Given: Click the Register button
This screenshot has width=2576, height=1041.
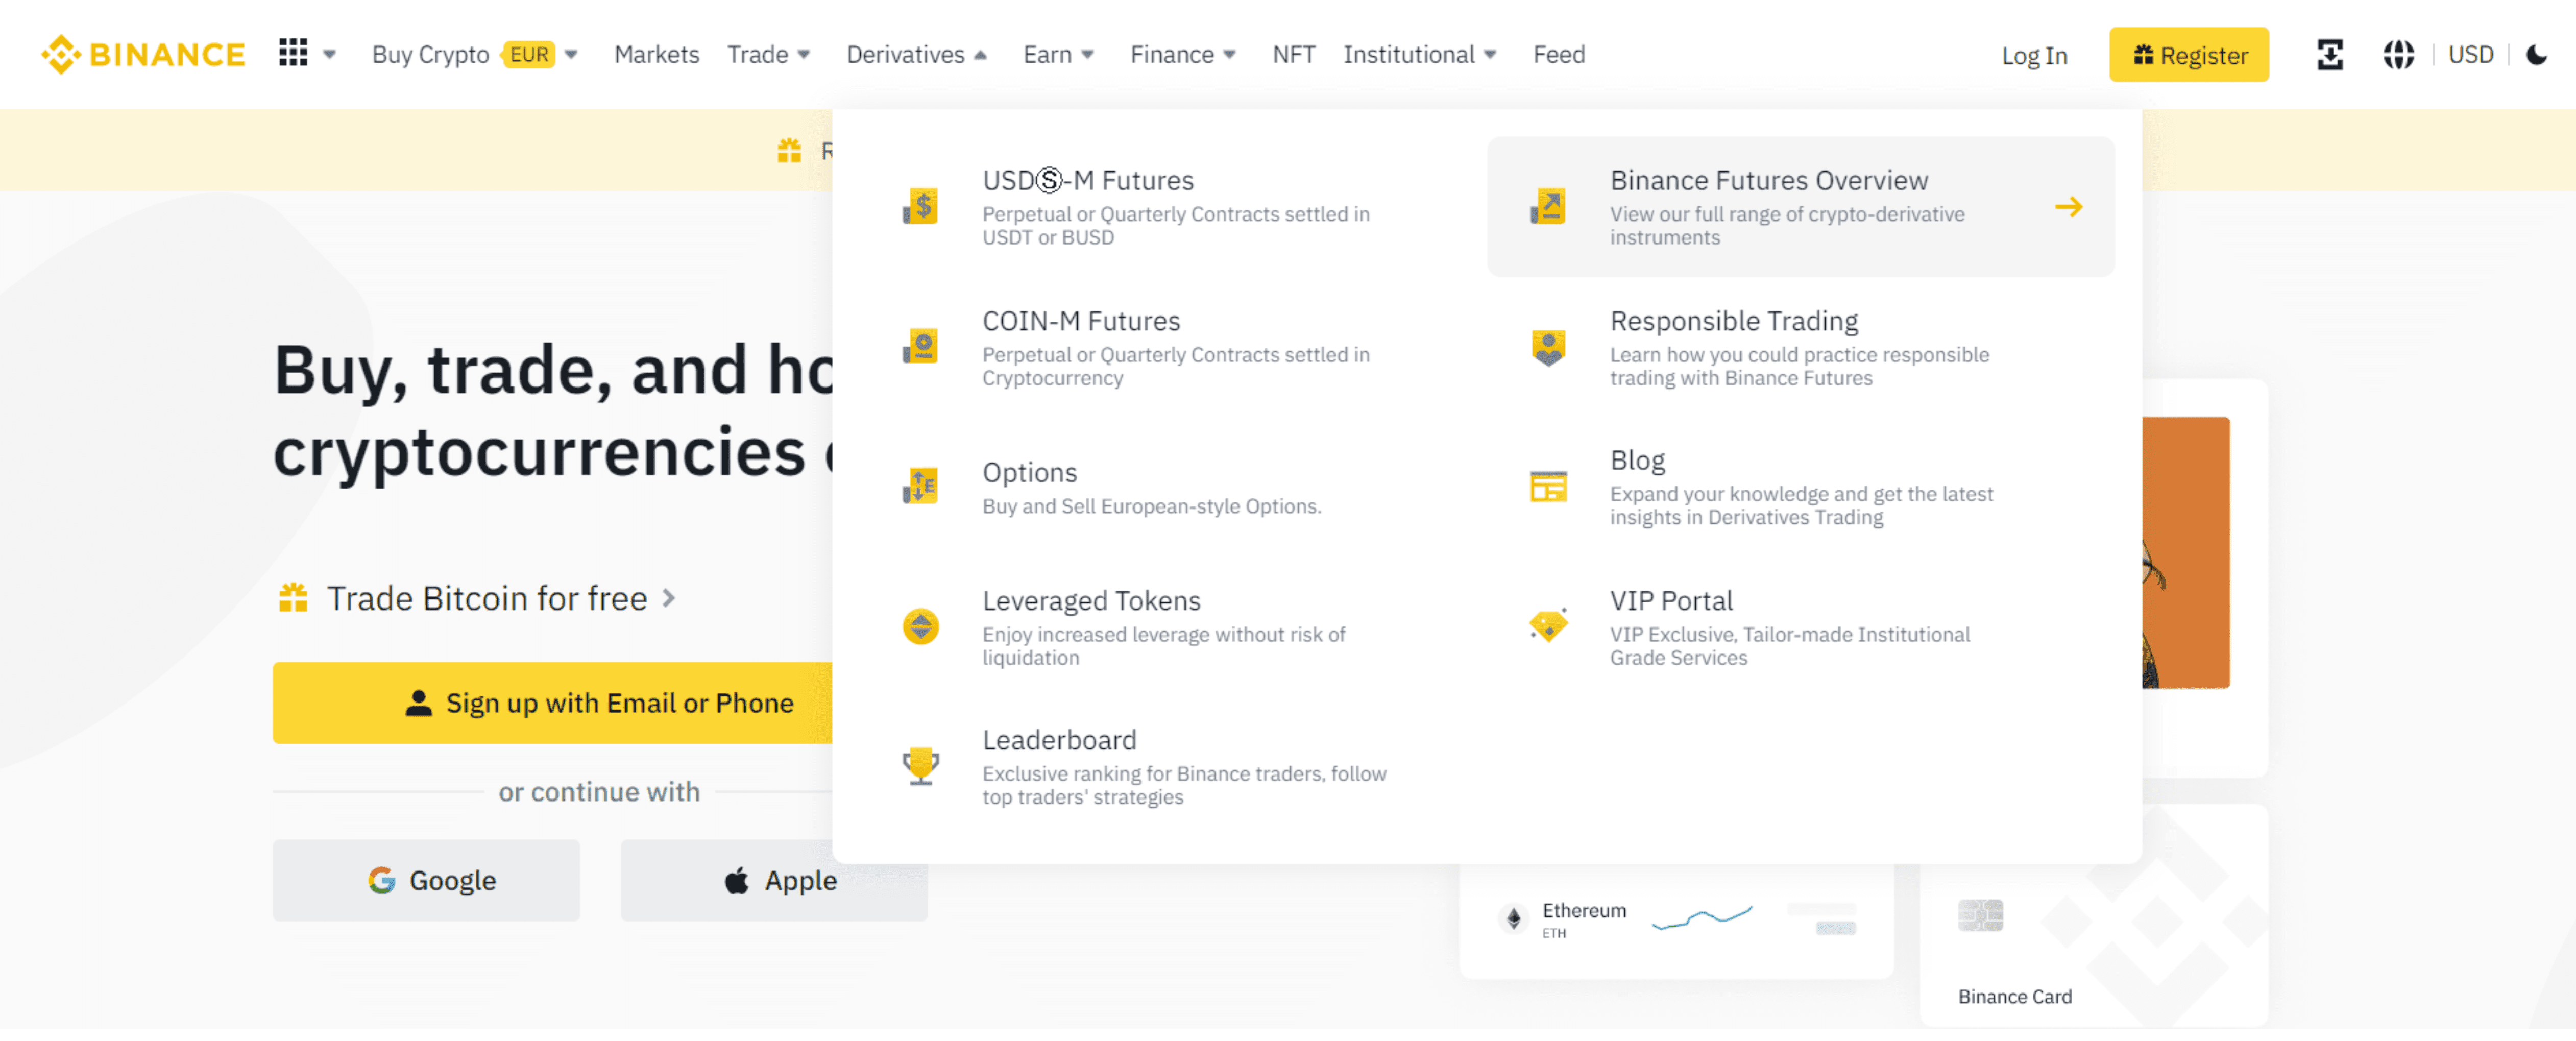Looking at the screenshot, I should coord(2188,55).
